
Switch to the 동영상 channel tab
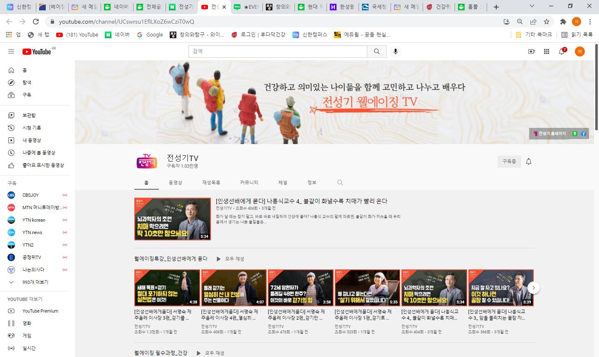tap(175, 183)
